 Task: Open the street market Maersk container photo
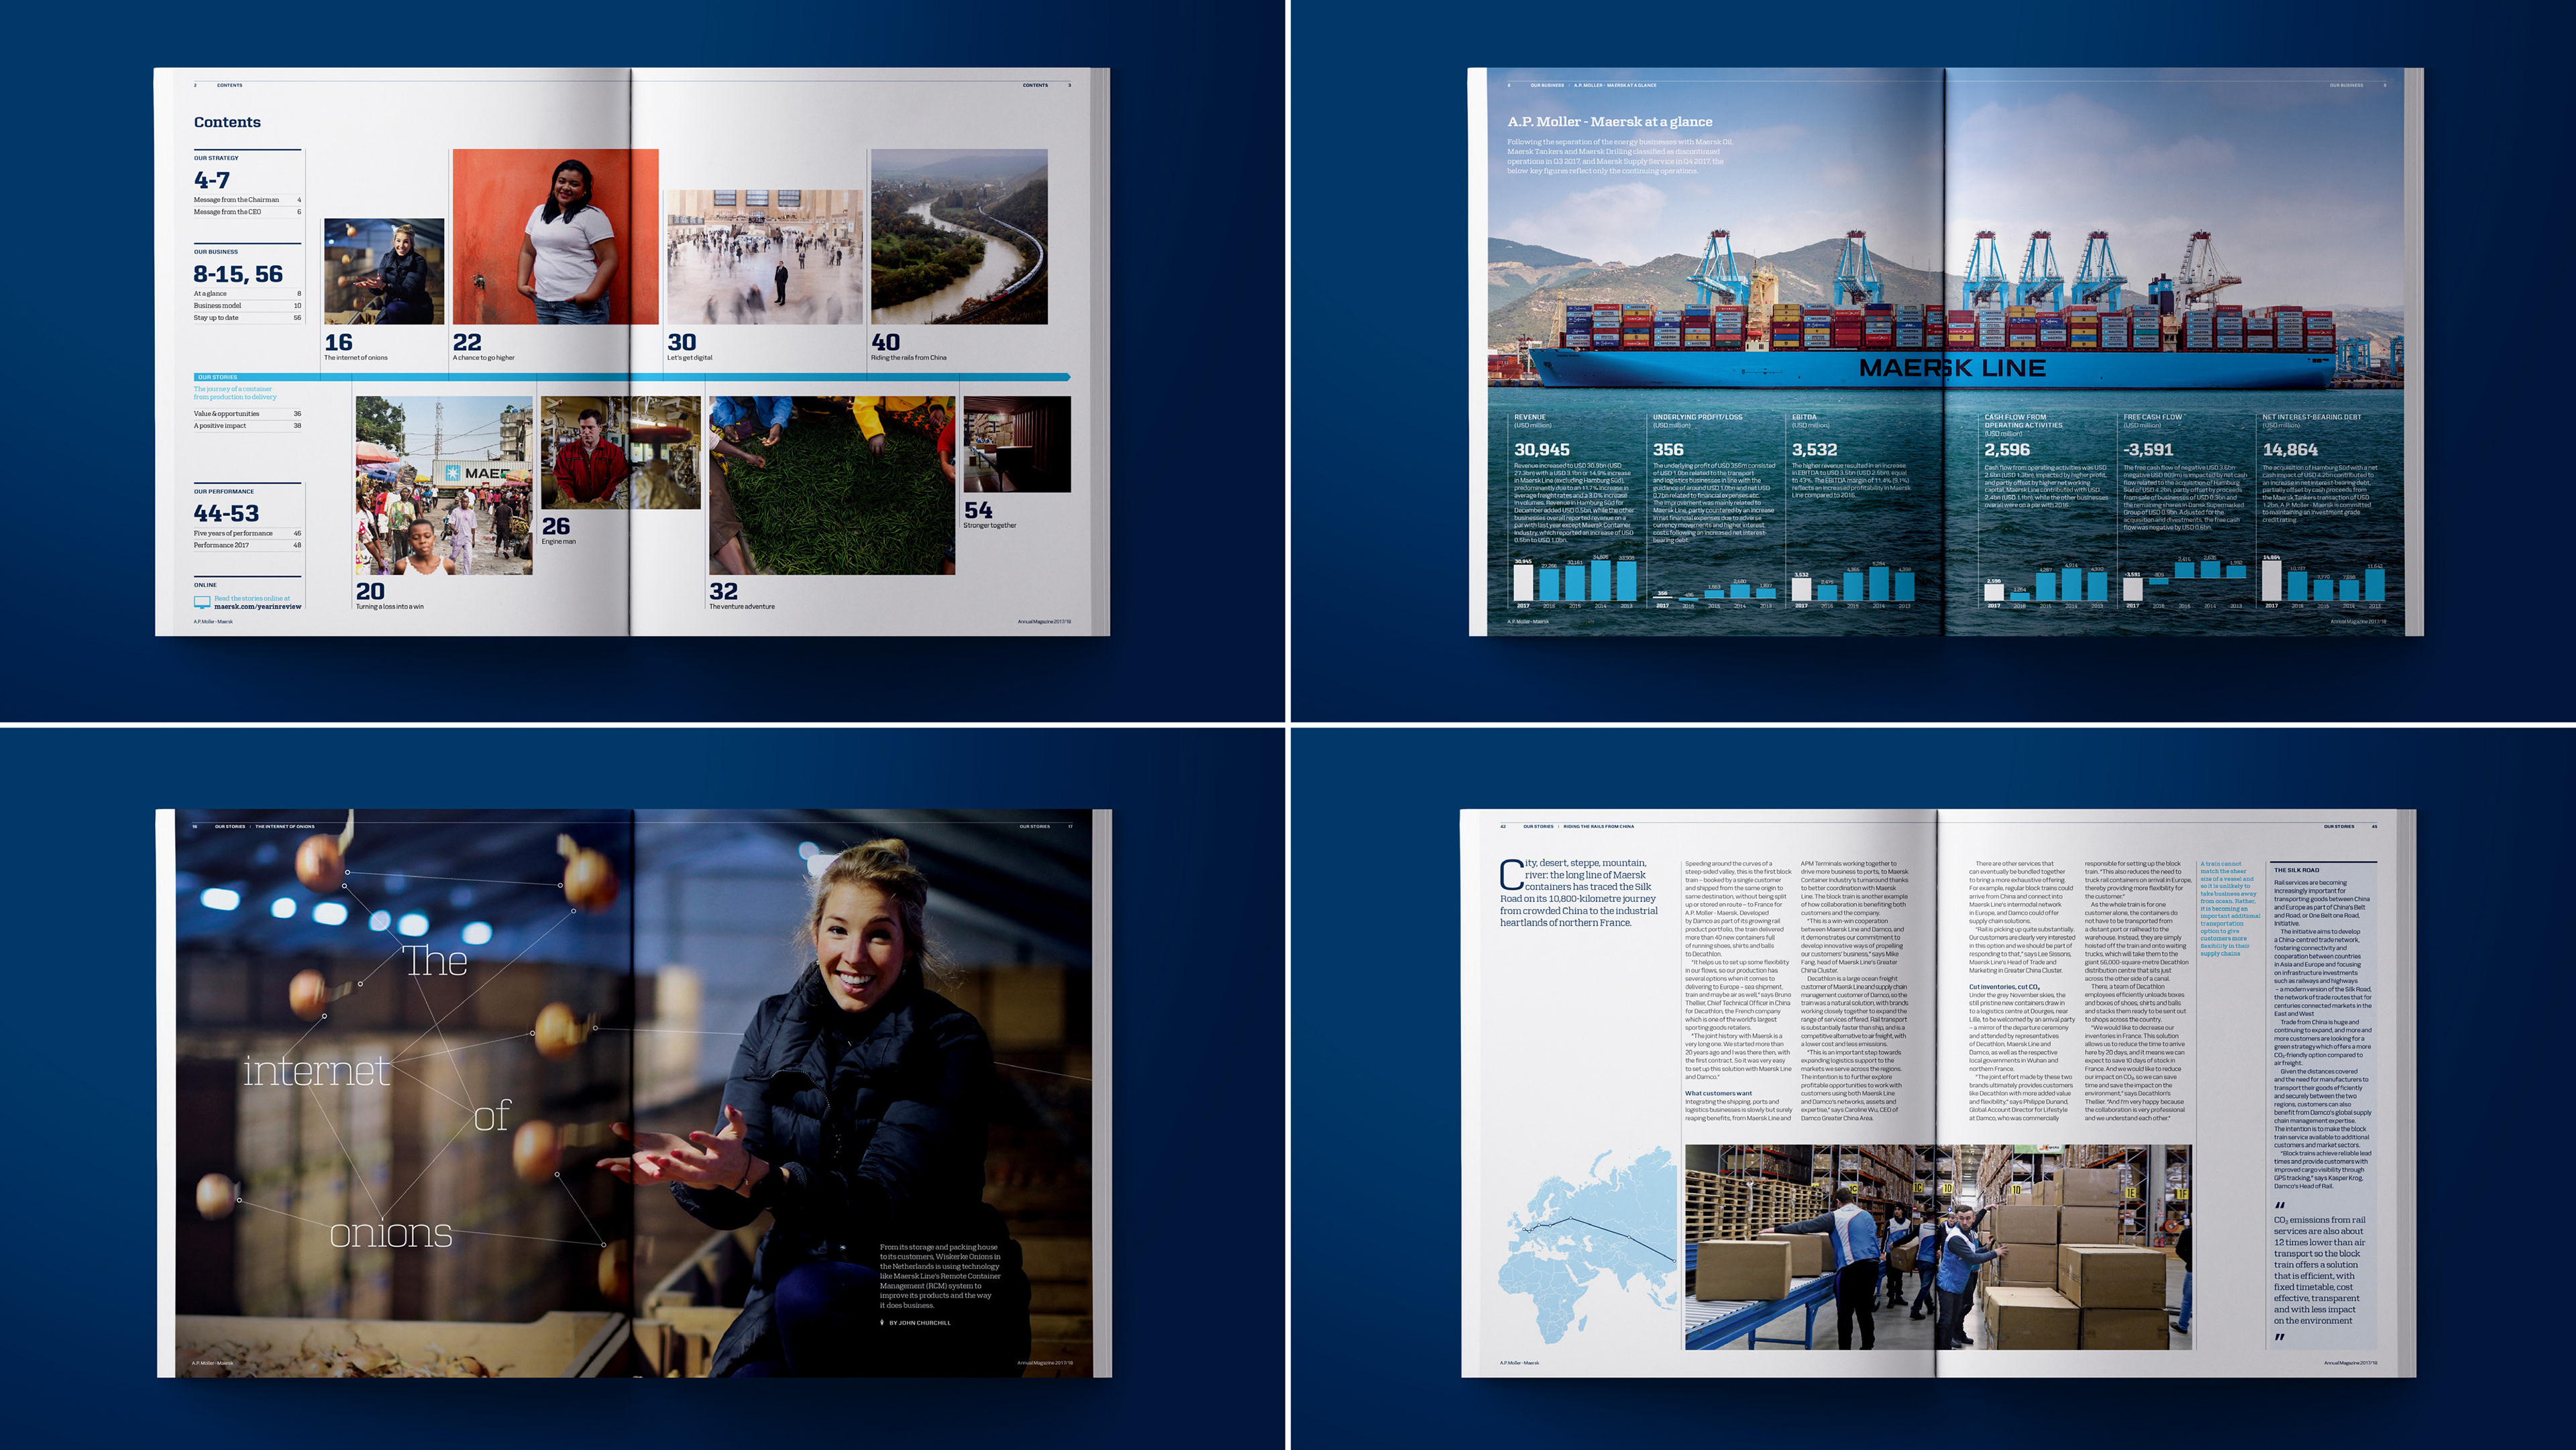tap(444, 485)
